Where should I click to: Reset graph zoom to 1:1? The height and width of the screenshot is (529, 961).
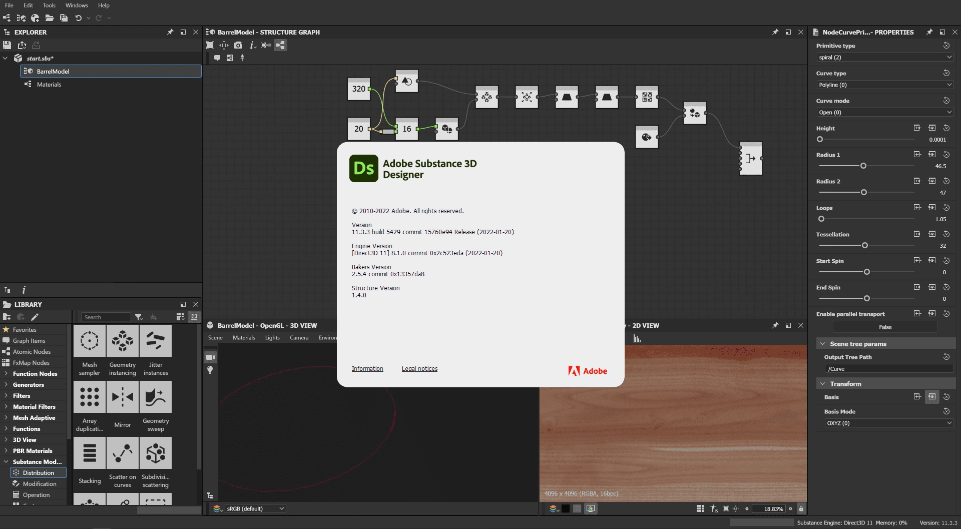pos(224,45)
